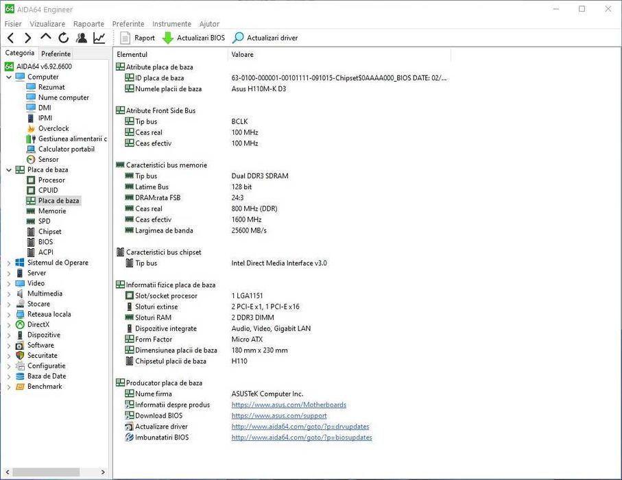Viewport: 622px width, 480px height.
Task: Click the sidebar scroll right arrow
Action: pyautogui.click(x=103, y=472)
